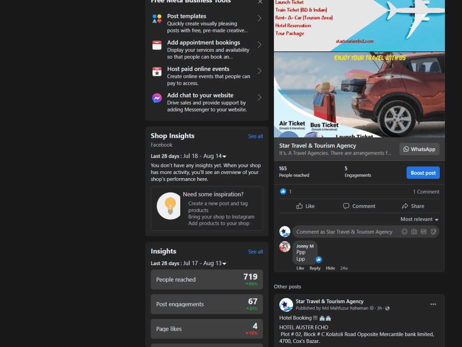Screen dimensions: 462x347
Task: Close the Free Meta Business Tools panel
Action: point(260,2)
